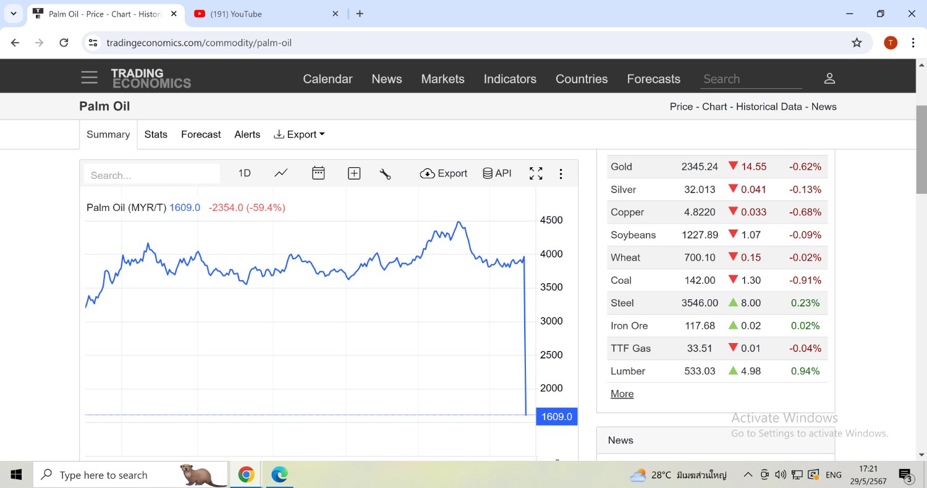Switch to the Forecast tab
Screen dimensions: 927x488
201,134
